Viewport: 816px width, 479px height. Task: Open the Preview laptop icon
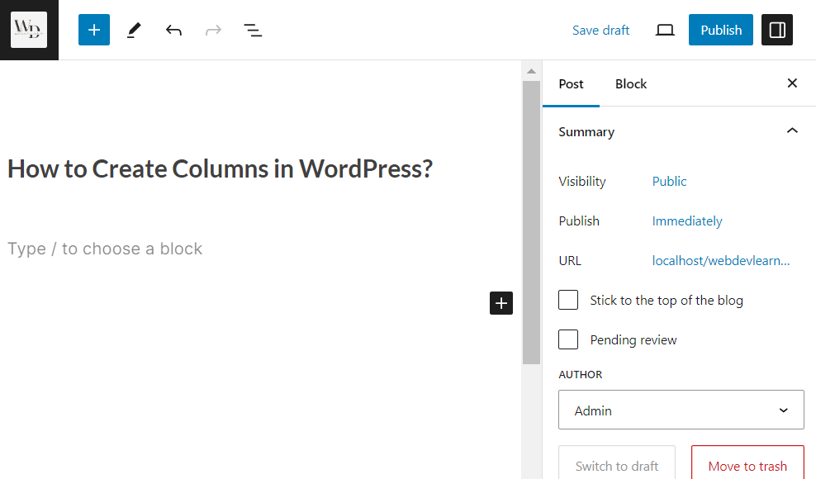pyautogui.click(x=665, y=31)
